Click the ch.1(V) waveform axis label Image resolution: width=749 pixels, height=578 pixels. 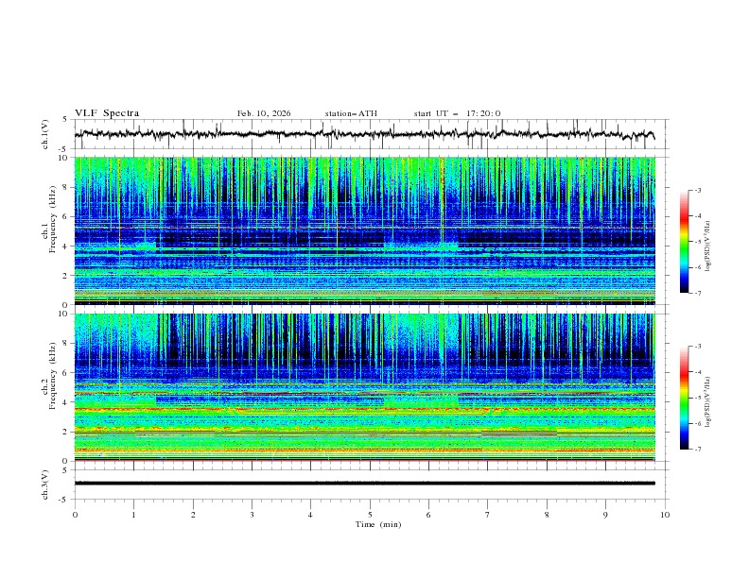[45, 134]
